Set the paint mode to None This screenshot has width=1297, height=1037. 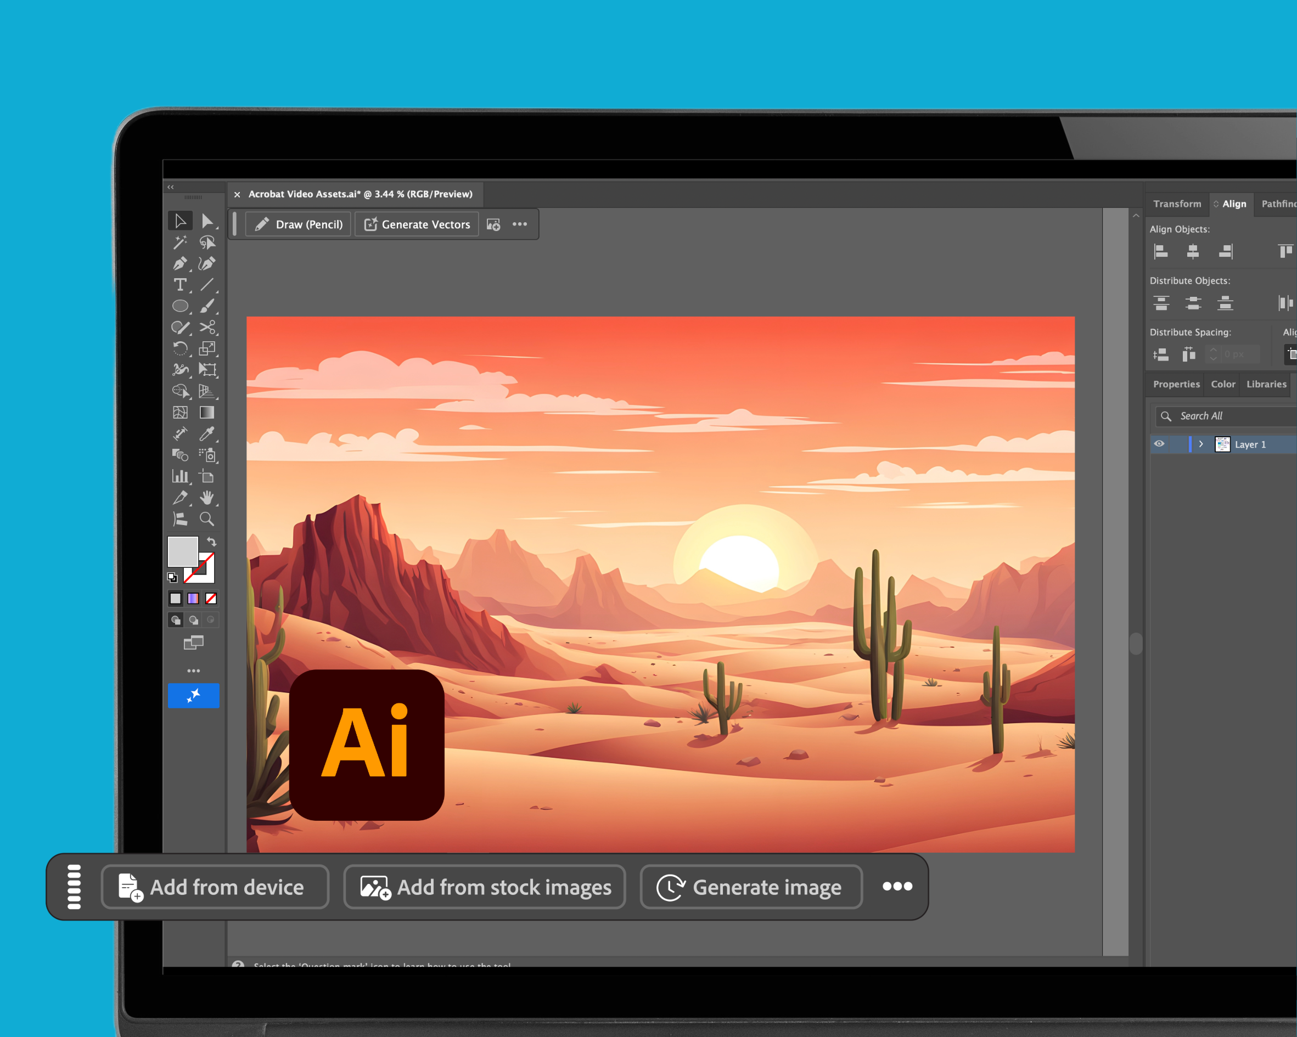pyautogui.click(x=211, y=599)
